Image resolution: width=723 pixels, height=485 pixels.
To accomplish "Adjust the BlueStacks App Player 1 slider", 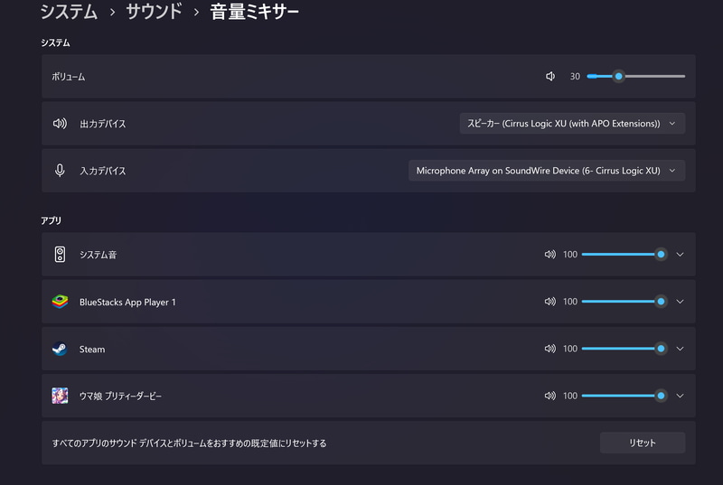I will [624, 302].
